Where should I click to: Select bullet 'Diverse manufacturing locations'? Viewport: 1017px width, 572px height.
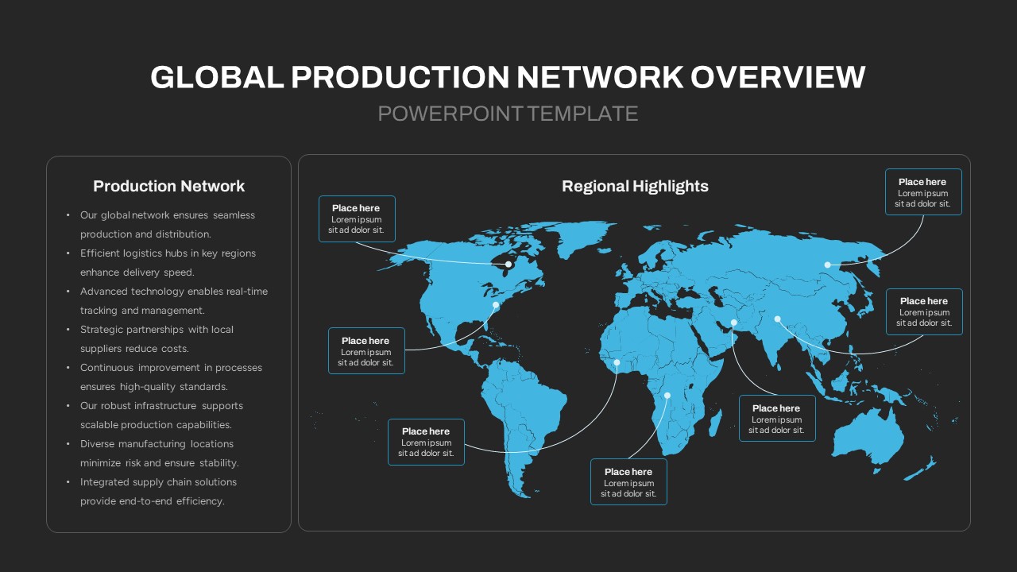[157, 444]
